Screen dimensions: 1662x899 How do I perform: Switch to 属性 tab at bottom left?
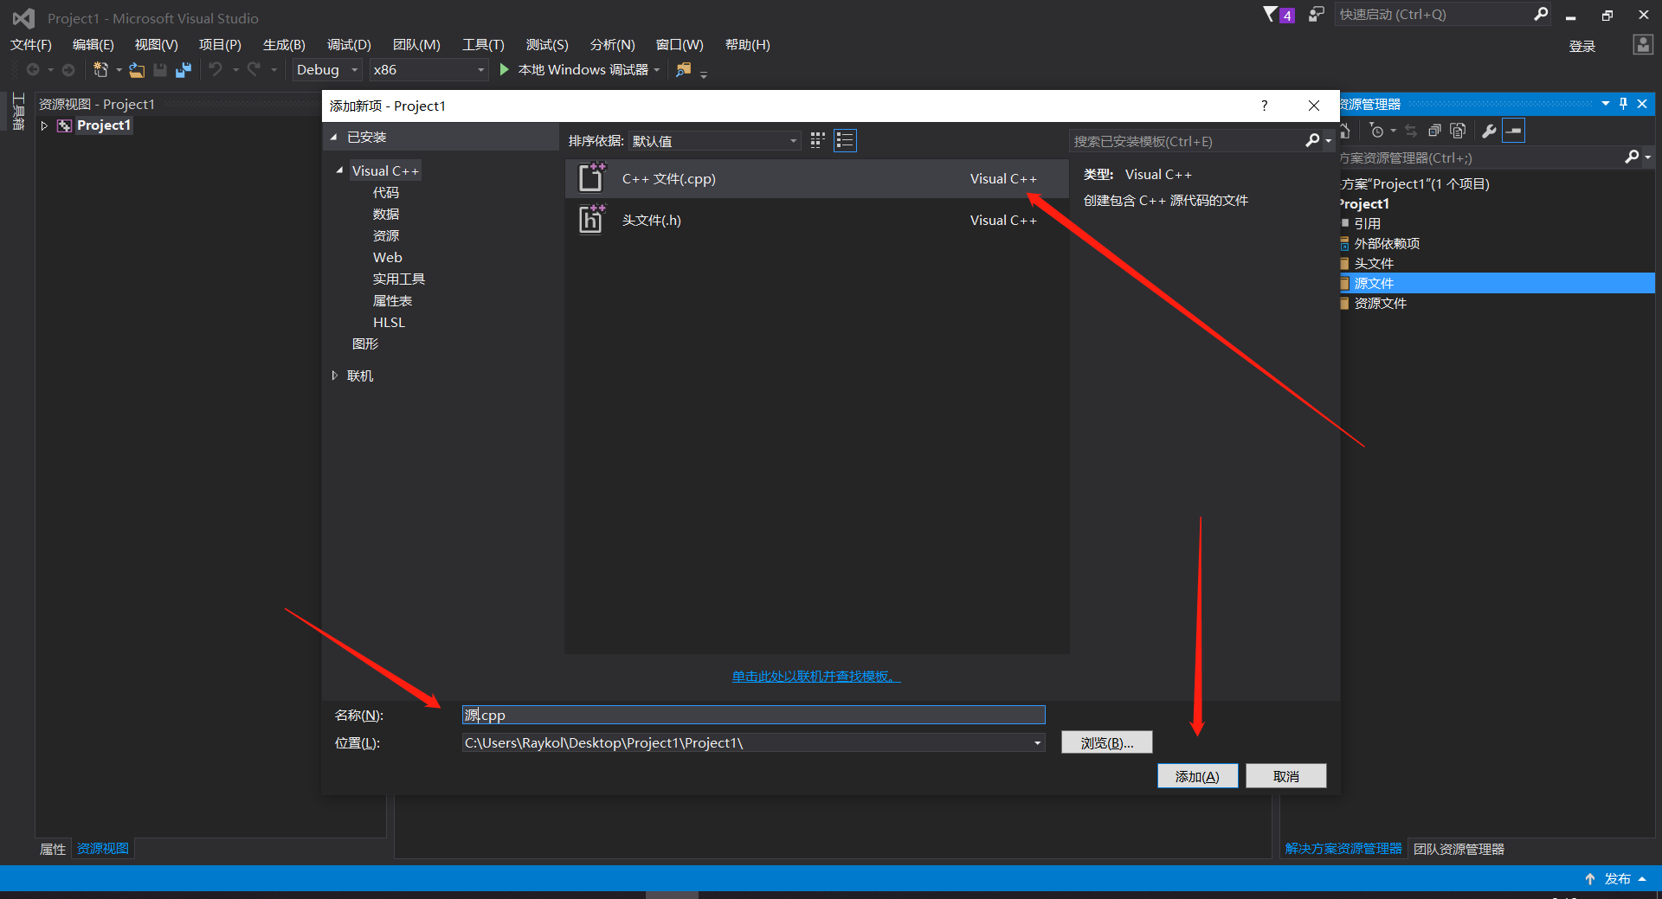(x=53, y=849)
